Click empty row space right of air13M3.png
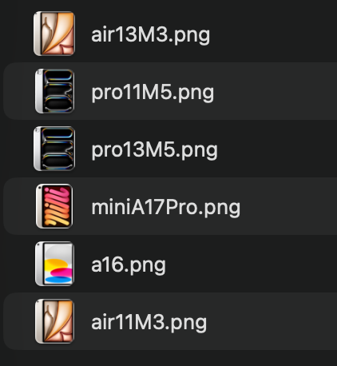Image resolution: width=337 pixels, height=366 pixels. (274, 34)
